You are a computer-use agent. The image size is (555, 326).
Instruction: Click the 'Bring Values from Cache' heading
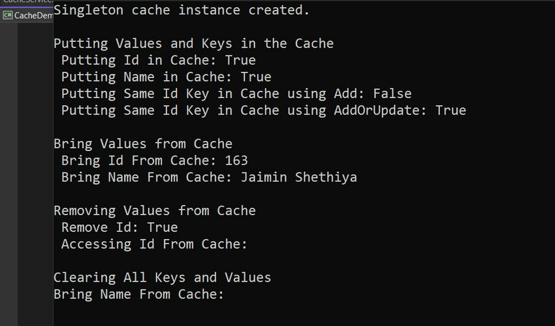coord(143,144)
